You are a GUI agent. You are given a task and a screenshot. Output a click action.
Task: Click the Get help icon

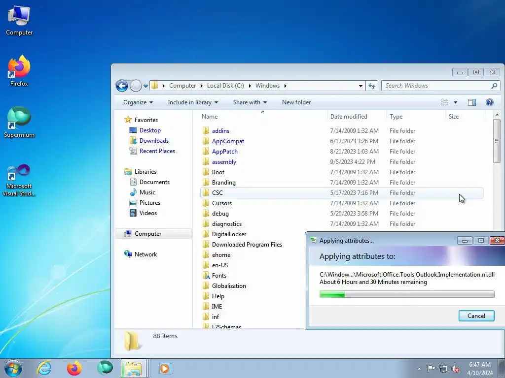pyautogui.click(x=489, y=102)
